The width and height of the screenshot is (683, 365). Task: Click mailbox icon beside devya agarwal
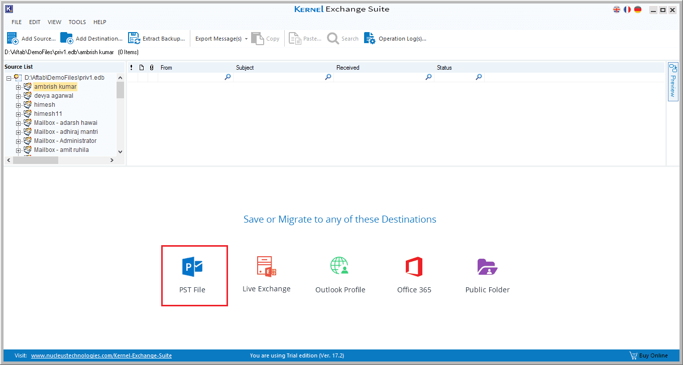pos(28,95)
